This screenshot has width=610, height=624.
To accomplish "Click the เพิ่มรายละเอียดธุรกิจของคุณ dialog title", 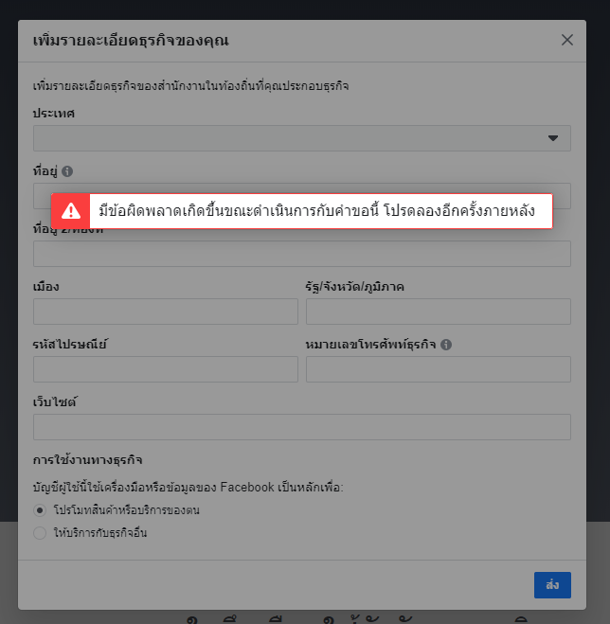I will click(131, 41).
